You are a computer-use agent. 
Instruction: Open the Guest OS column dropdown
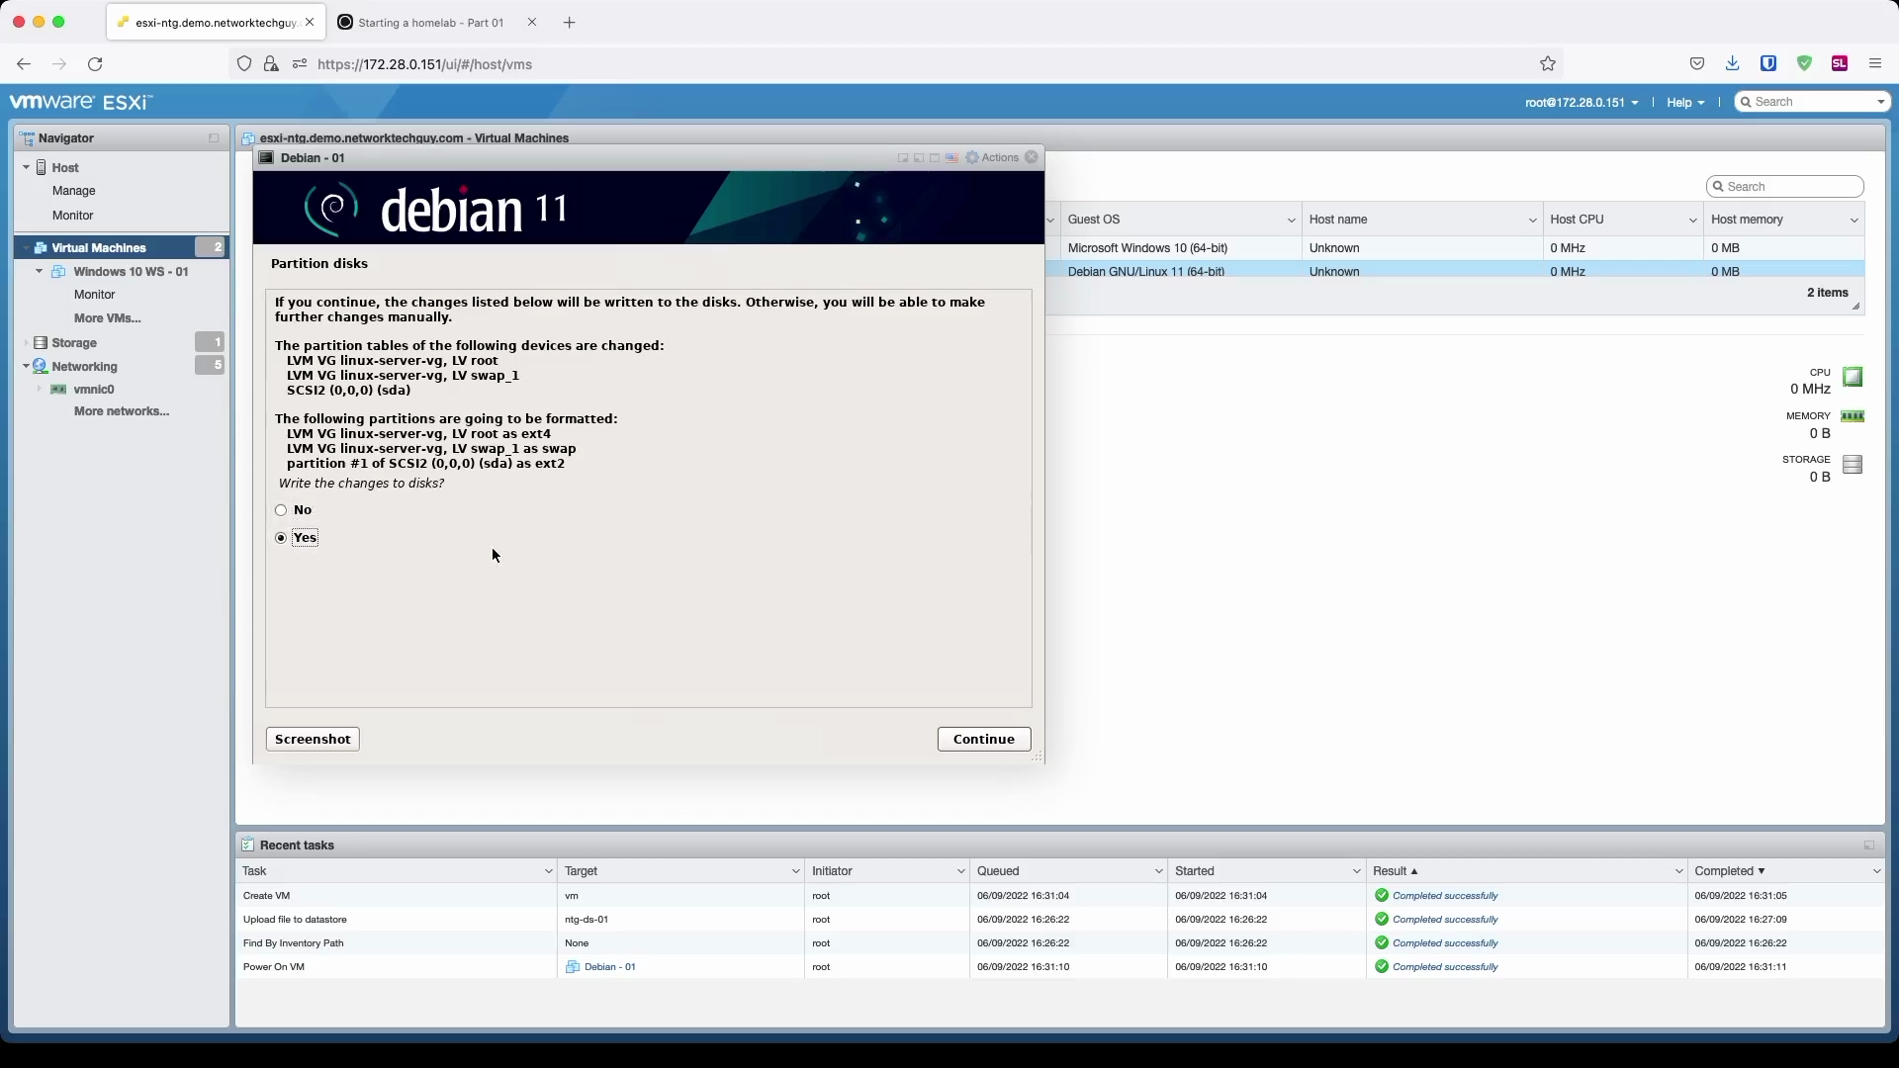1291,221
